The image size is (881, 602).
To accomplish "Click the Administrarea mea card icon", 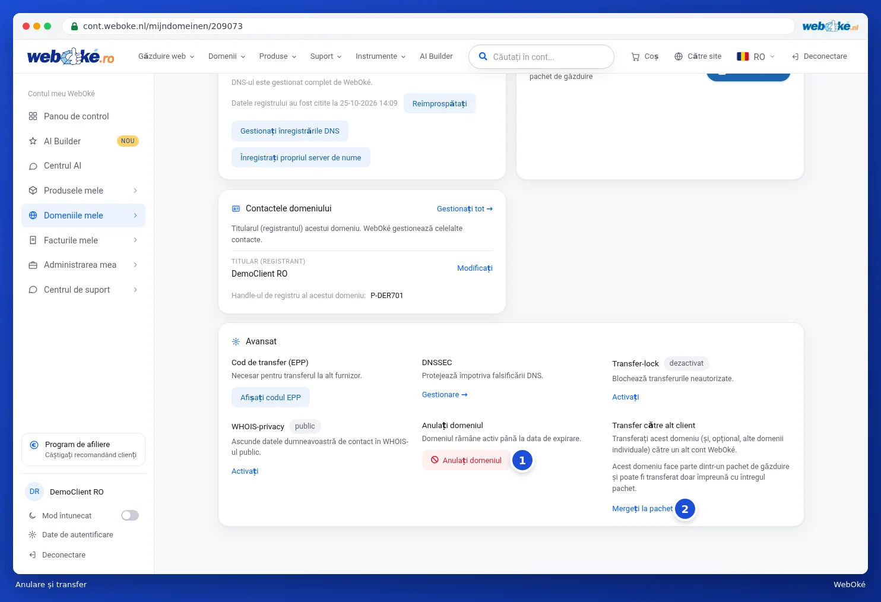I will pos(33,265).
